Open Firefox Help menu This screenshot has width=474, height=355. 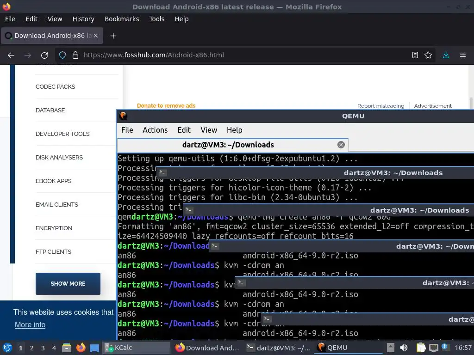point(181,19)
